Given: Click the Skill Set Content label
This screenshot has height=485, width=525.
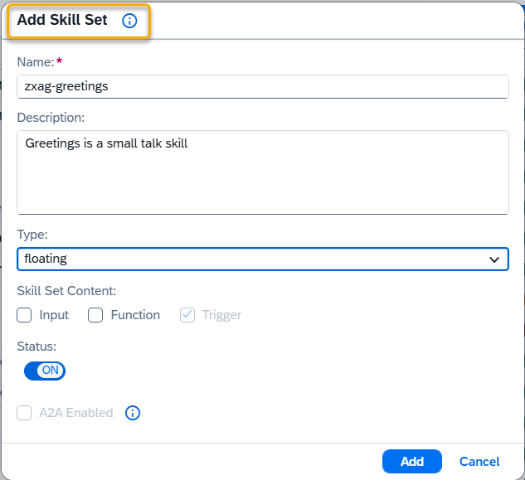Looking at the screenshot, I should click(66, 291).
